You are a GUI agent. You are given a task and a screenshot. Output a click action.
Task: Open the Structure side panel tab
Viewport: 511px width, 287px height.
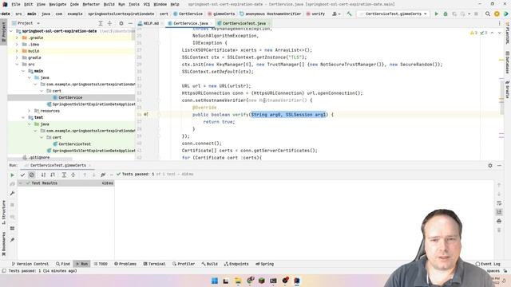pos(3,213)
